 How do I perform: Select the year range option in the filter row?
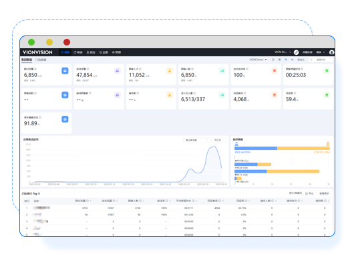click(292, 60)
